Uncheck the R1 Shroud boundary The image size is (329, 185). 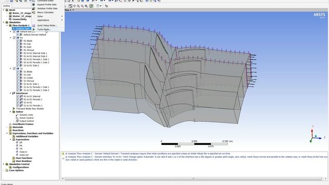tap(18, 50)
